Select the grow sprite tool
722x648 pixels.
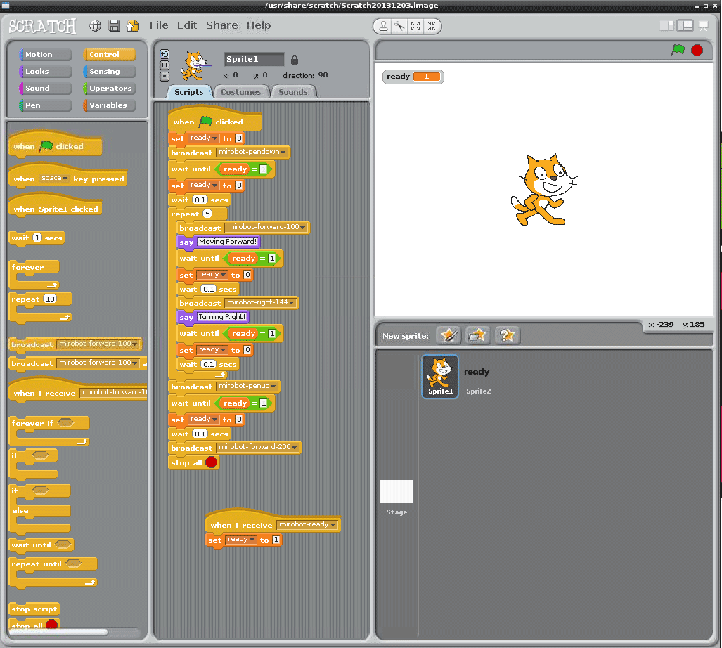(x=415, y=26)
